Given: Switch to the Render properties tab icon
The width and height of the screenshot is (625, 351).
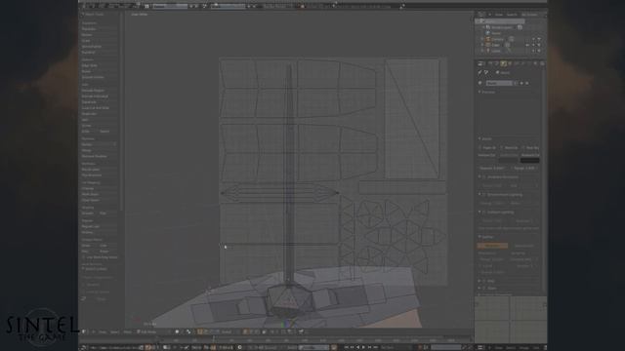Looking at the screenshot, I should click(490, 63).
